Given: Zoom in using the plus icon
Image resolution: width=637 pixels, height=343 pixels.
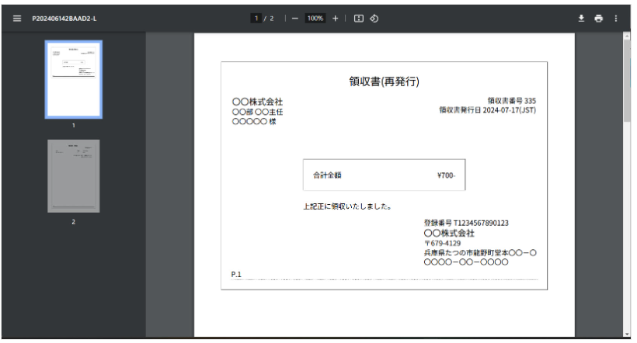Looking at the screenshot, I should [335, 18].
